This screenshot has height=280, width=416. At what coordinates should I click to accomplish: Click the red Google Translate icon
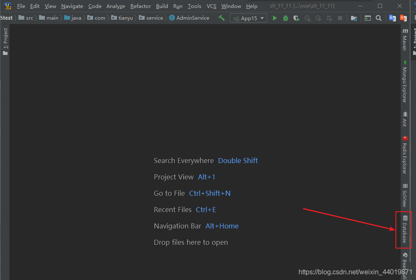pos(403,18)
